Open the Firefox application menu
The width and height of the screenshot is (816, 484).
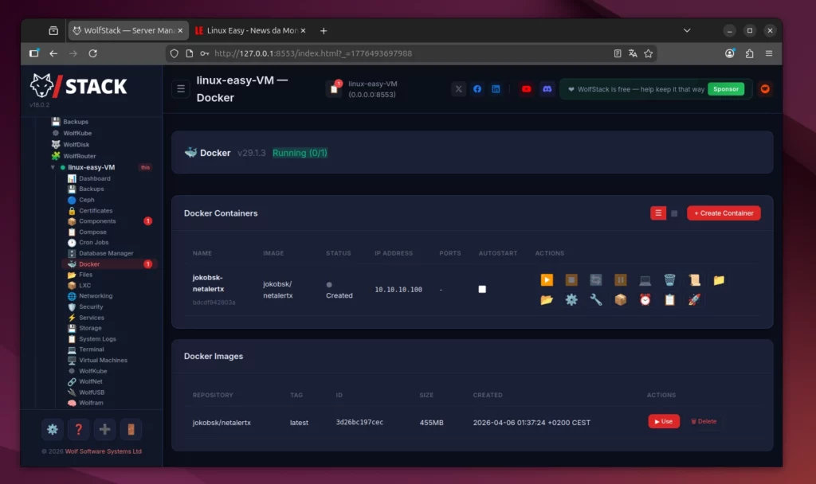768,53
